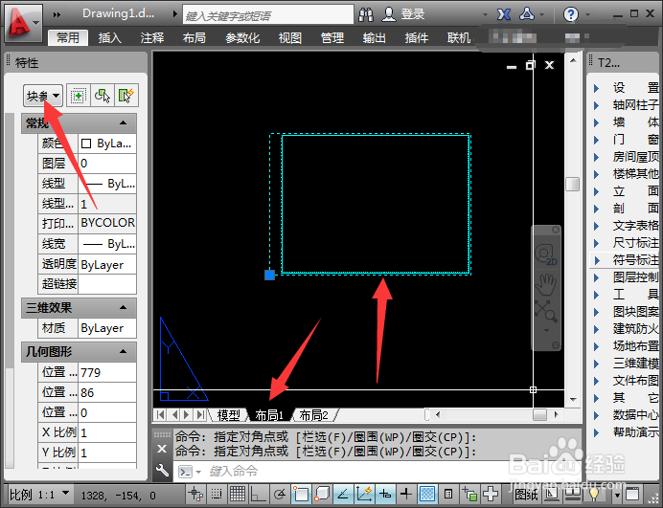
Task: Jump to first layout tab arrow
Action: point(160,414)
